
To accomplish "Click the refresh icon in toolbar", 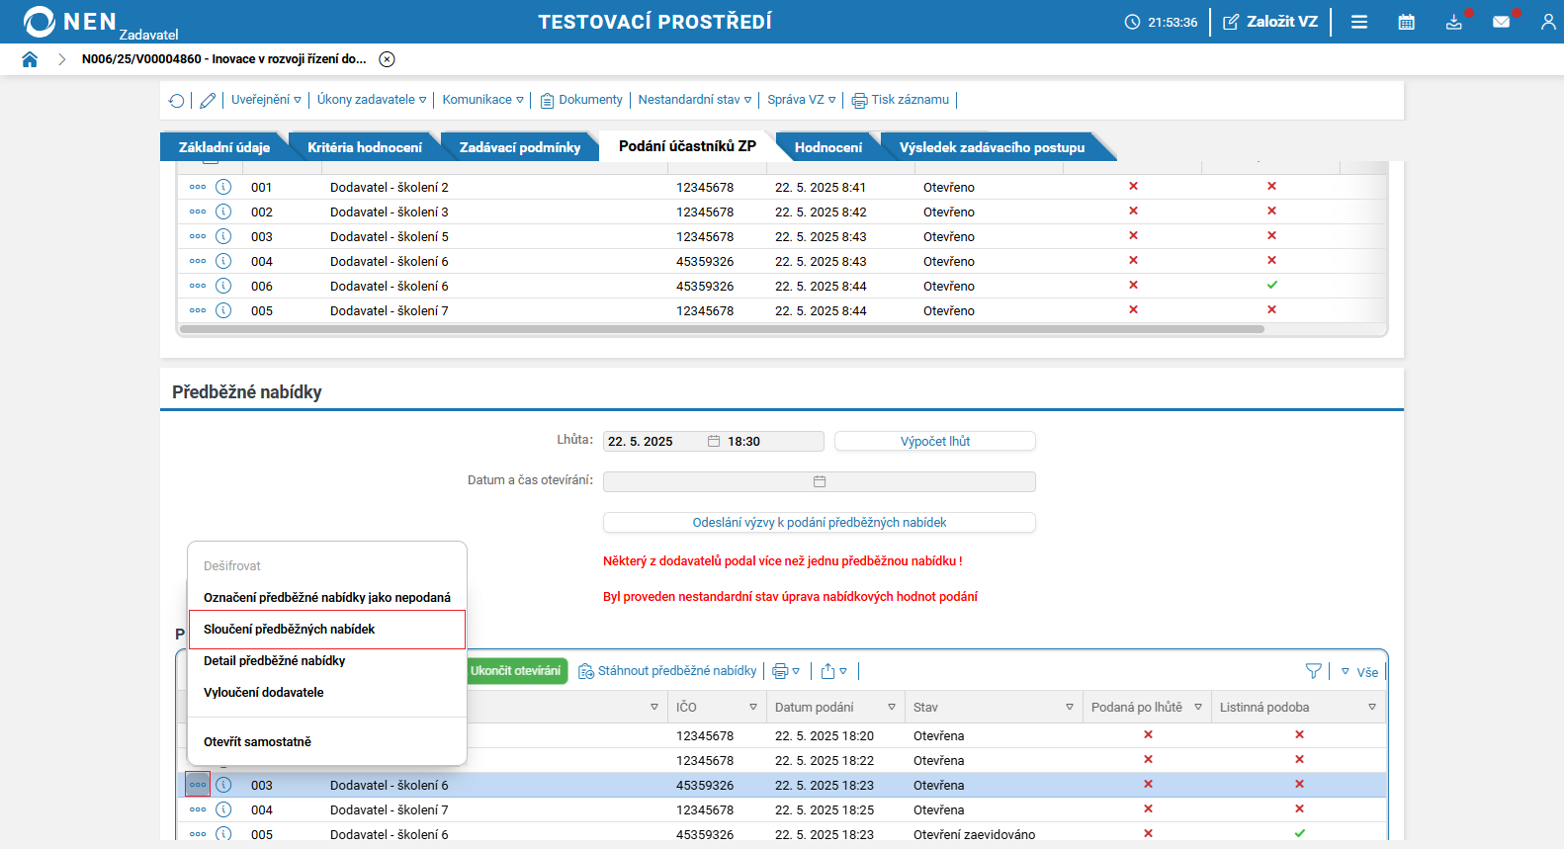I will 176,100.
